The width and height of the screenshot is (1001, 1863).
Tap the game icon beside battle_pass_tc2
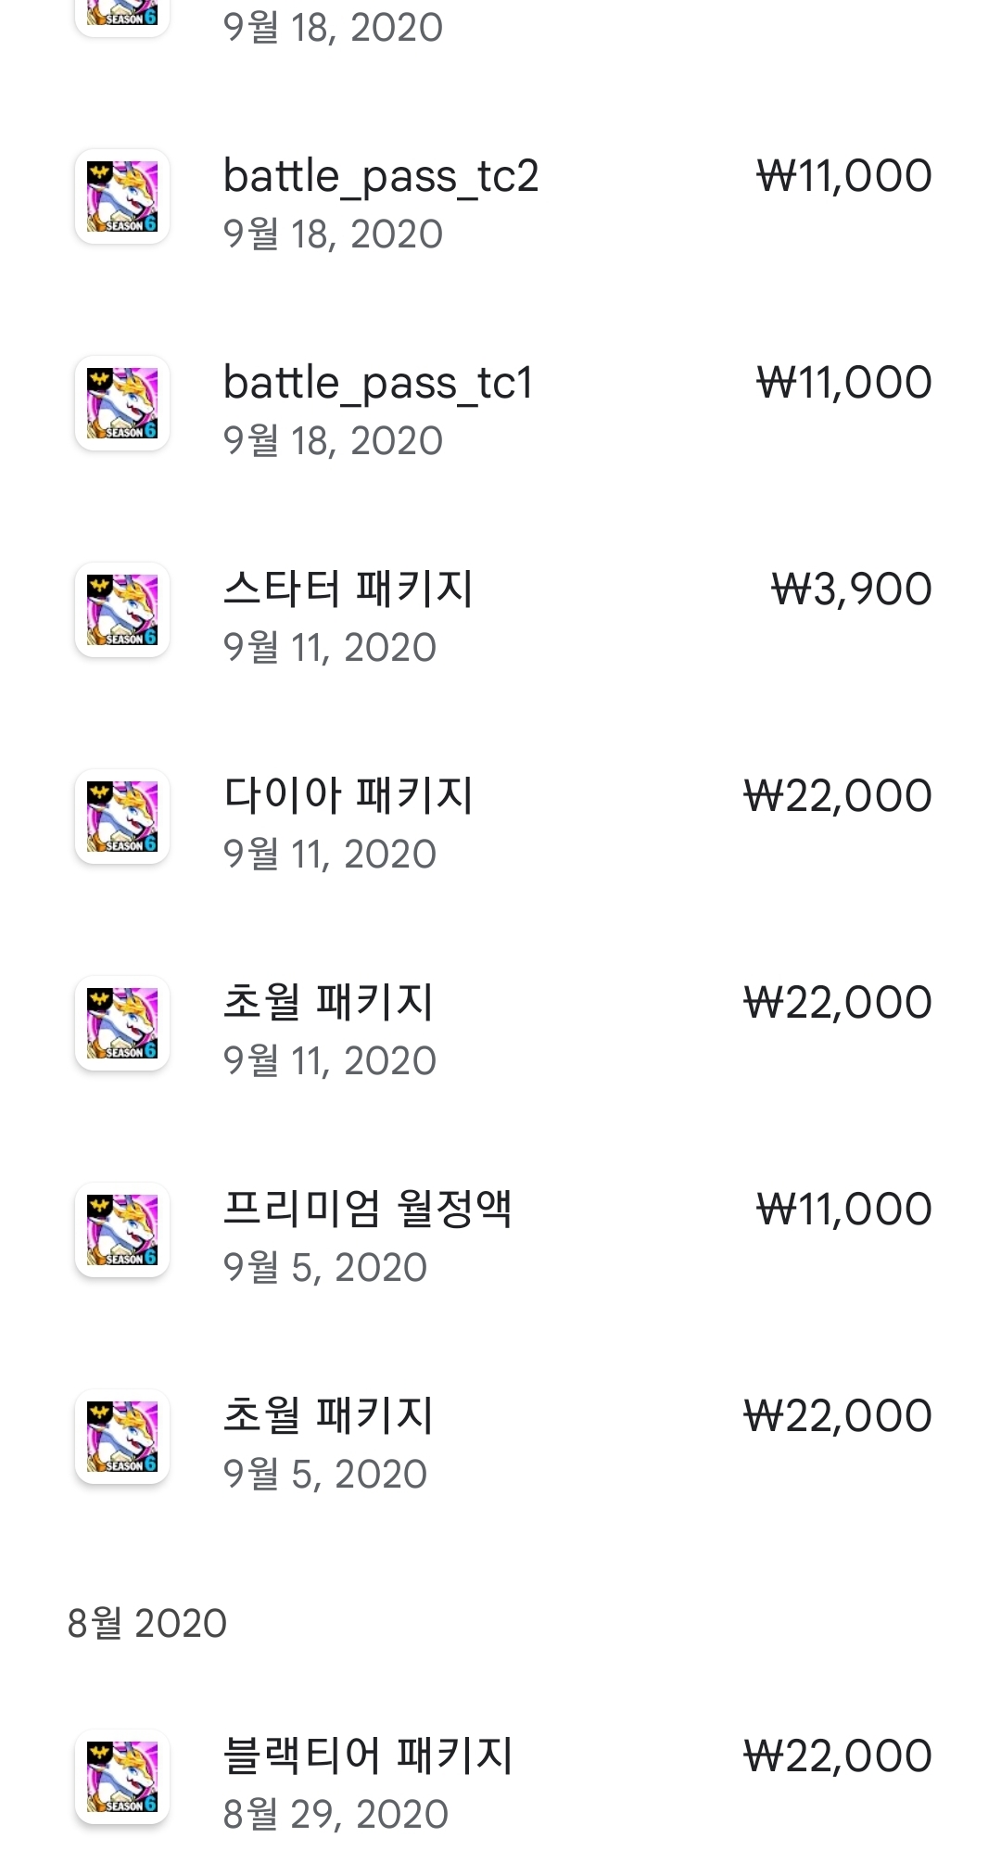pyautogui.click(x=122, y=196)
